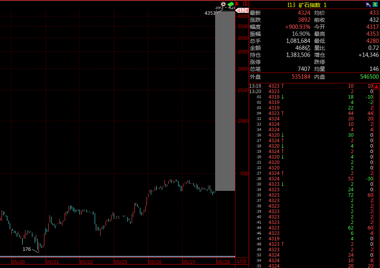380x268 pixels.
Task: Click the gray 900% gap candle
Action: pos(225,101)
